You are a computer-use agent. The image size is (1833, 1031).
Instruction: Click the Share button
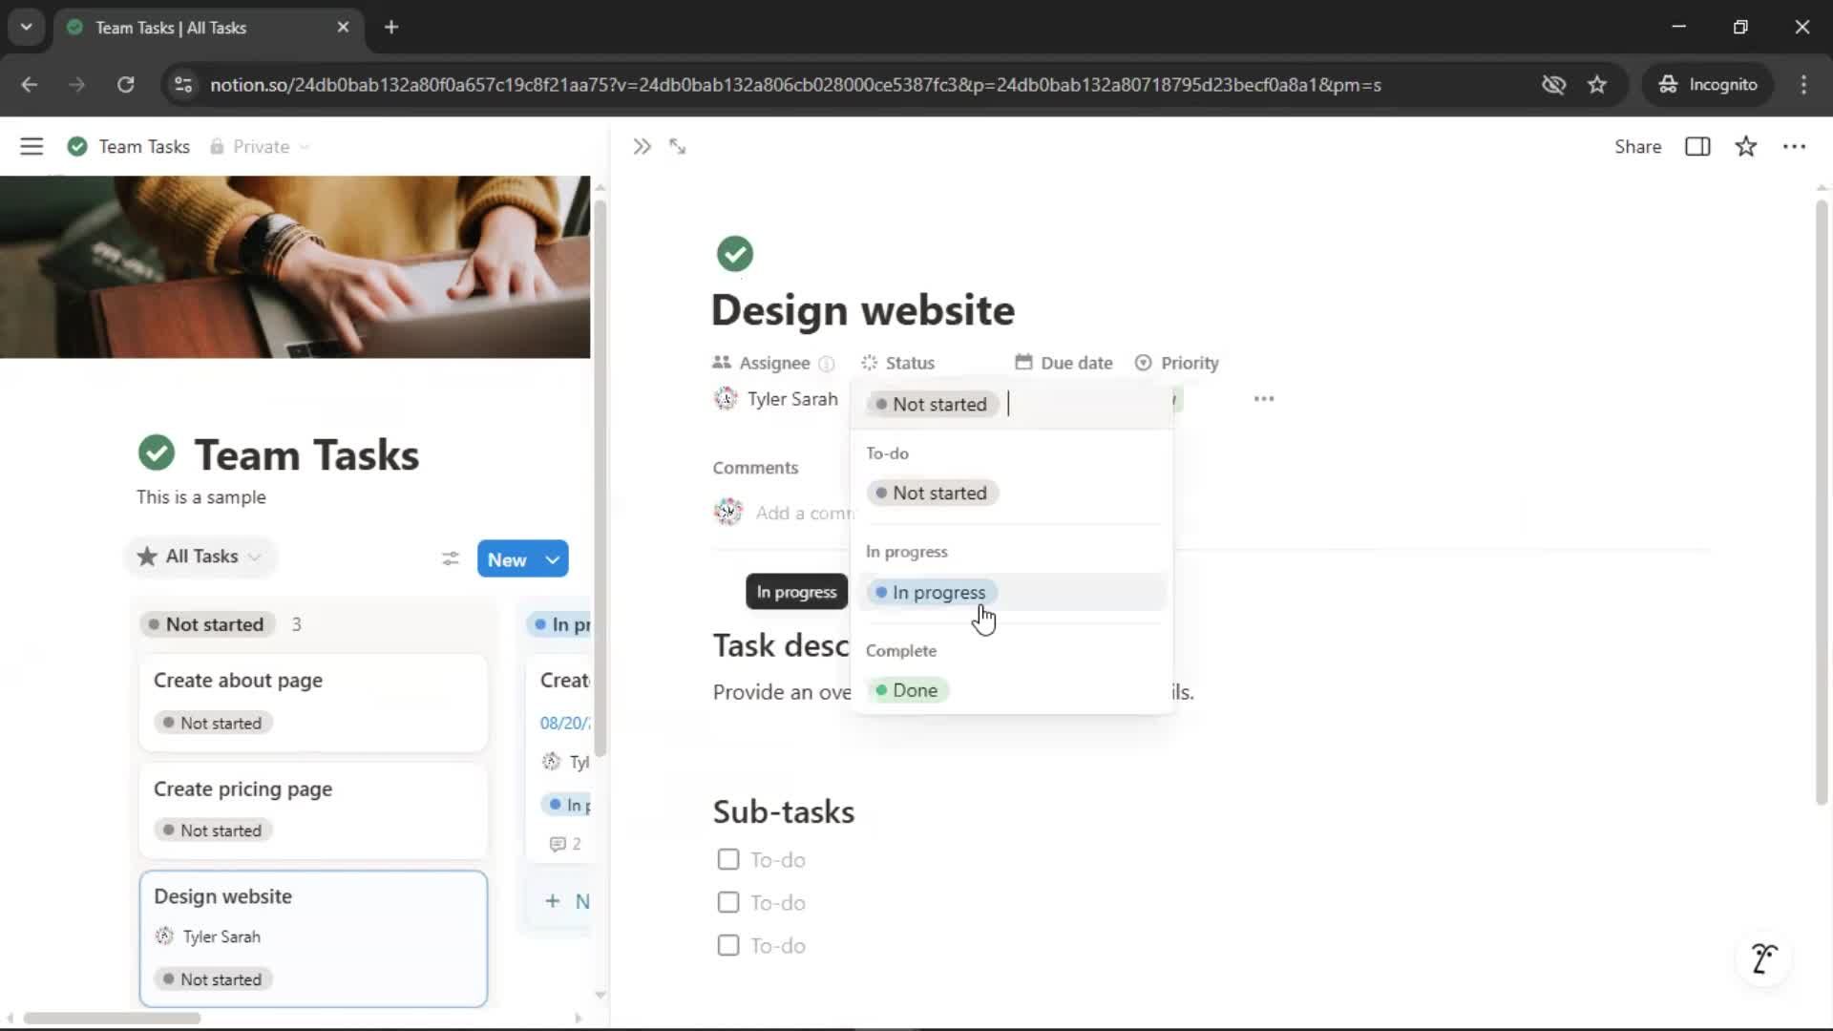pos(1638,146)
